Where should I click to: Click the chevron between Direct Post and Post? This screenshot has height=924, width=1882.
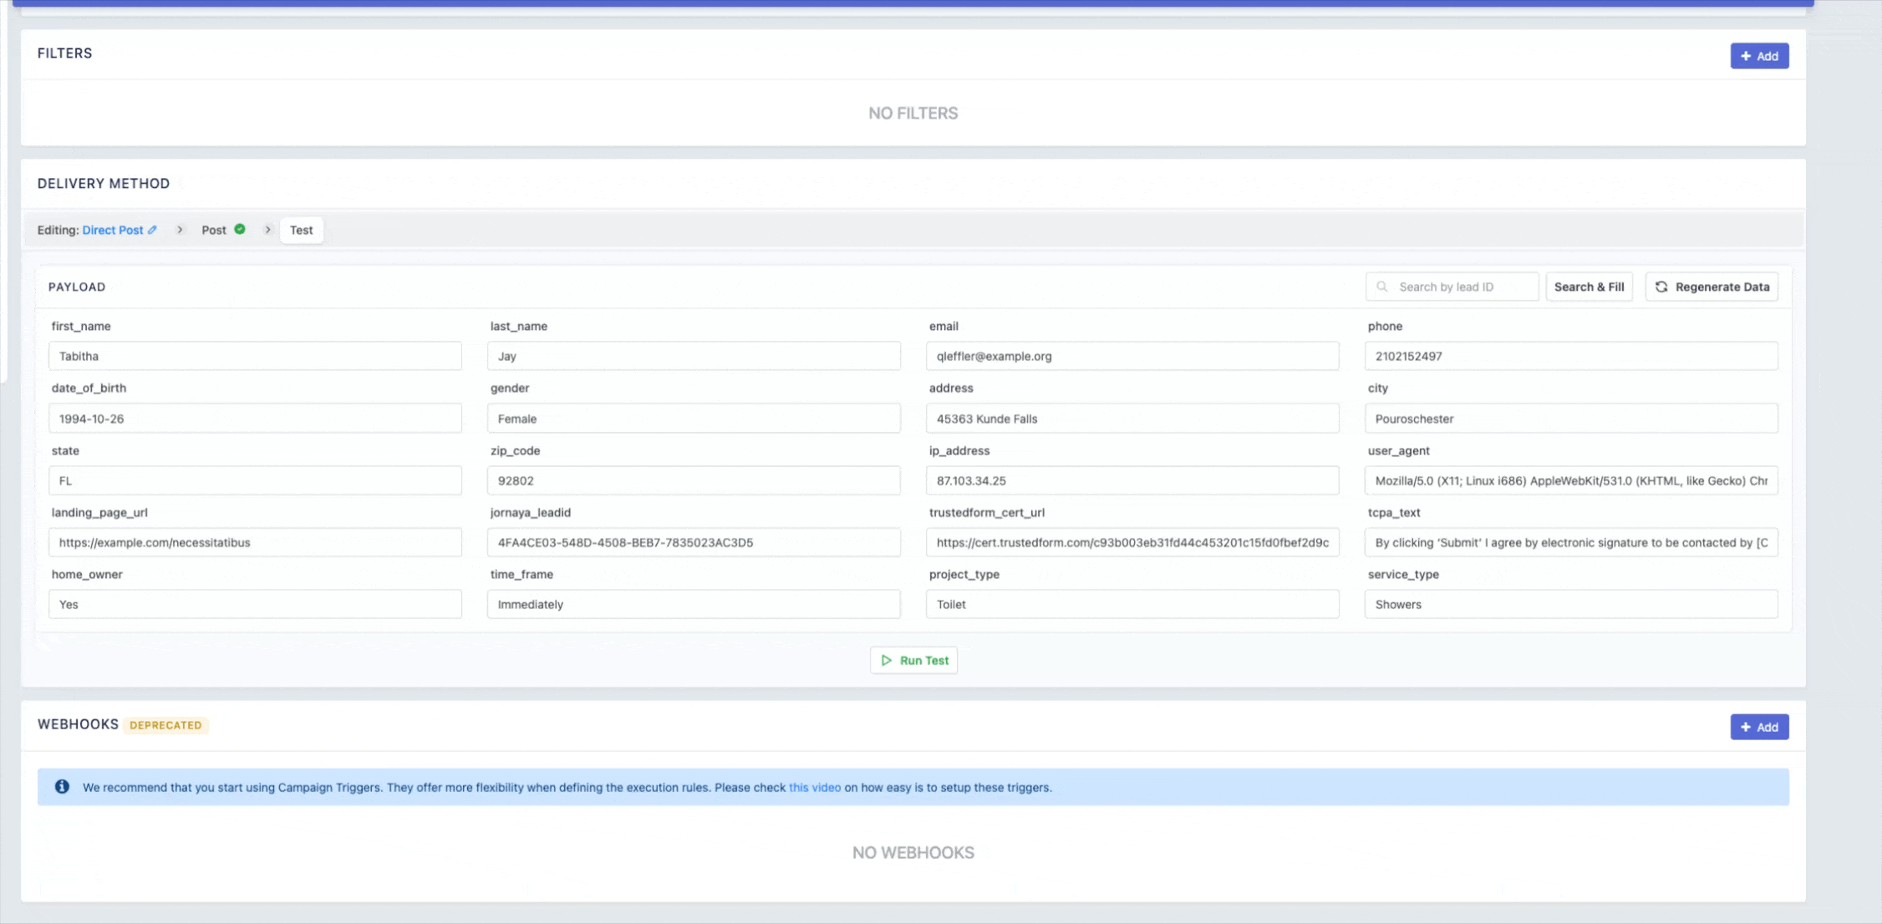pyautogui.click(x=180, y=230)
